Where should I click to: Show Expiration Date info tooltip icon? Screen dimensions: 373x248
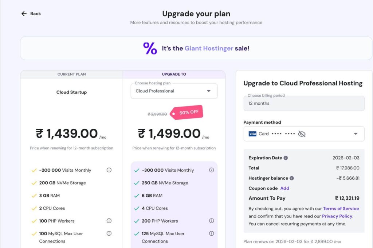pos(286,158)
